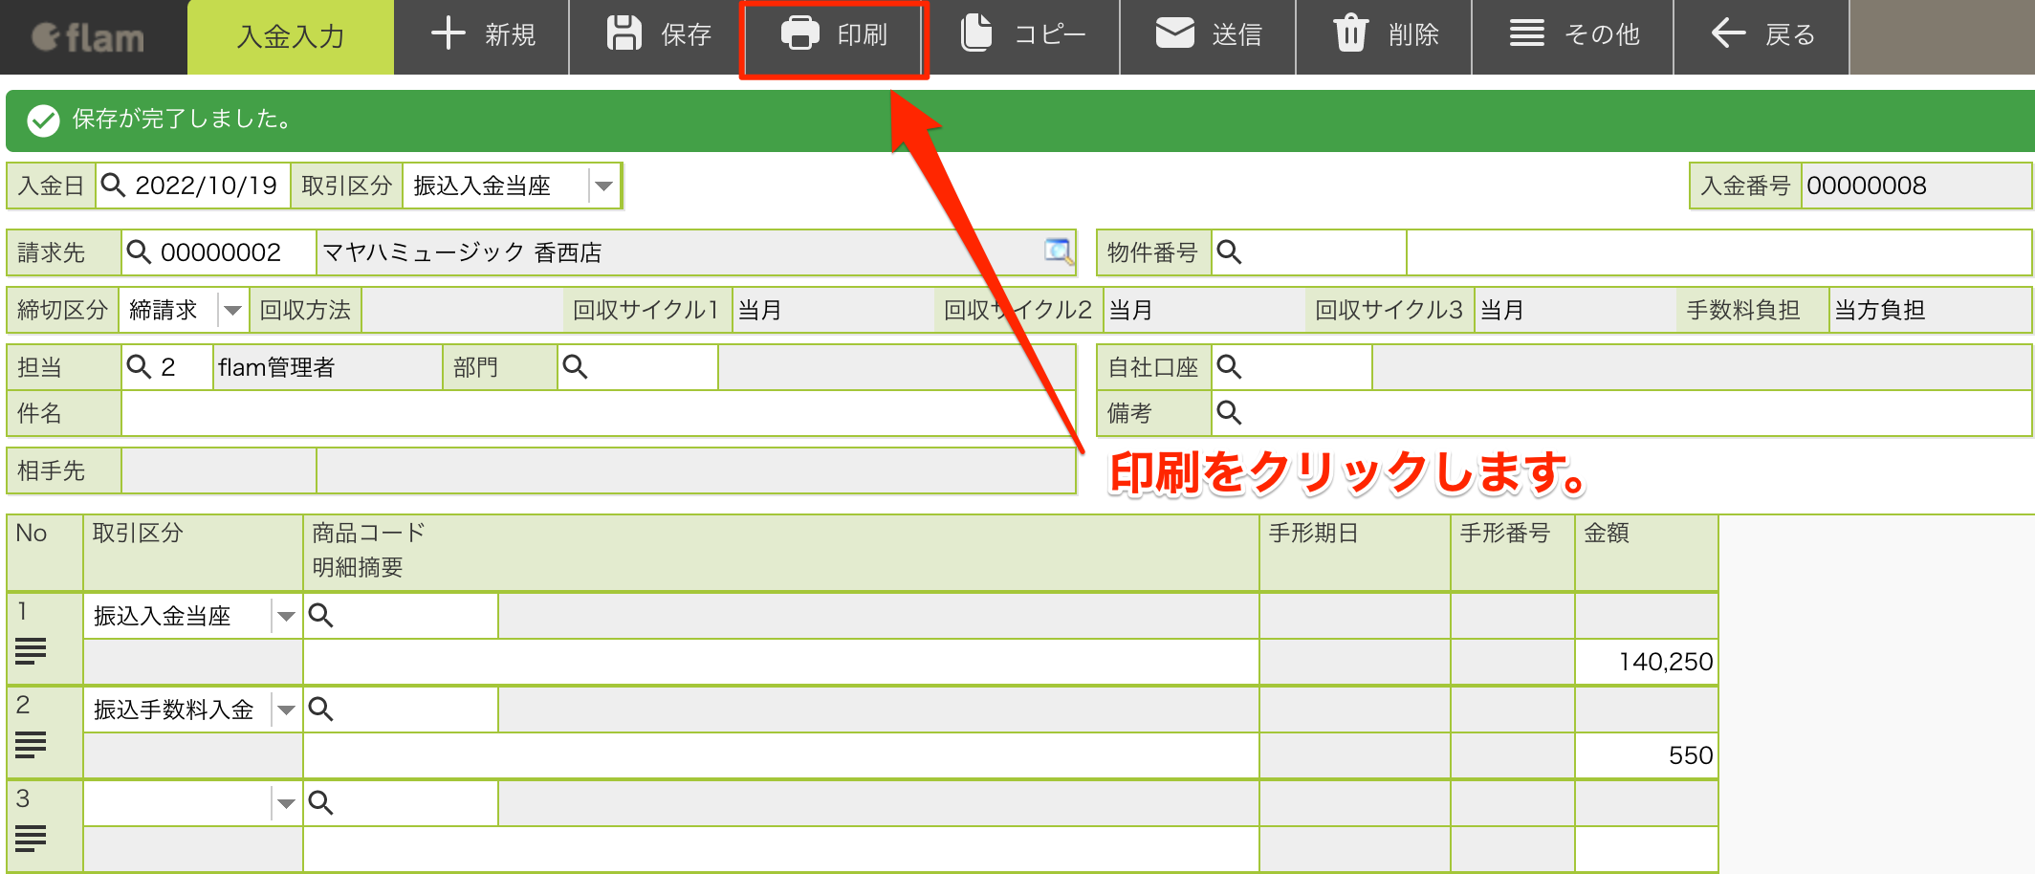Image resolution: width=2035 pixels, height=874 pixels.
Task: Open the 入金入力 tab
Action: [291, 36]
